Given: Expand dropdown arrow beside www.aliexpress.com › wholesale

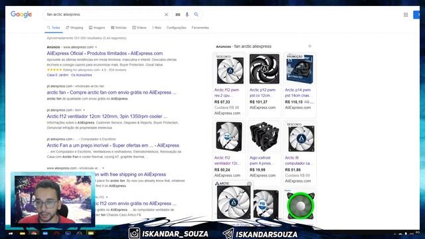Looking at the screenshot, I should coord(103,168).
